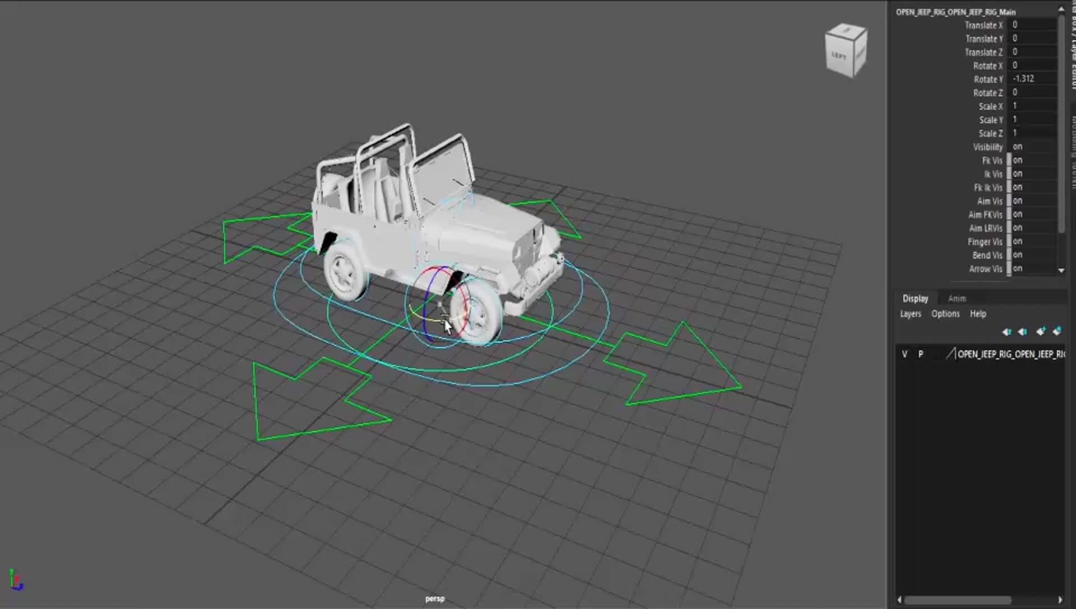
Task: Switch to the Anim tab
Action: (956, 298)
